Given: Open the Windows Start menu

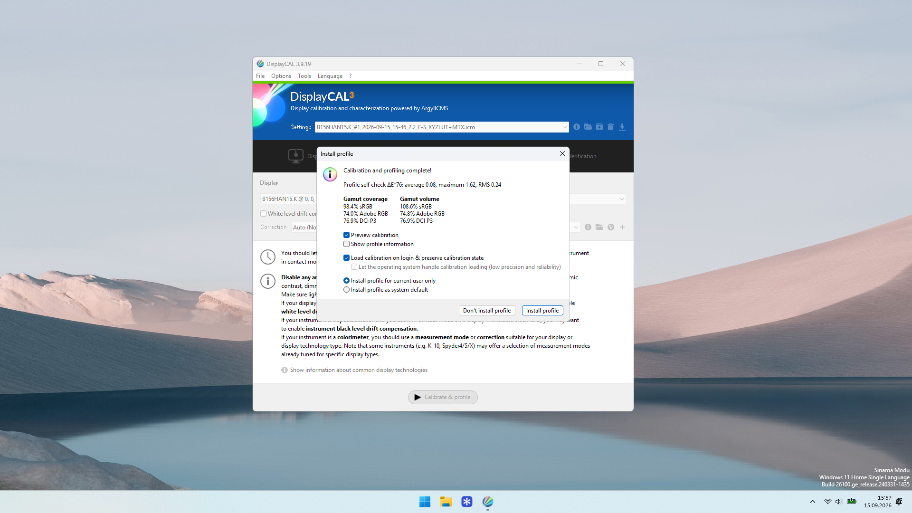Looking at the screenshot, I should click(425, 502).
